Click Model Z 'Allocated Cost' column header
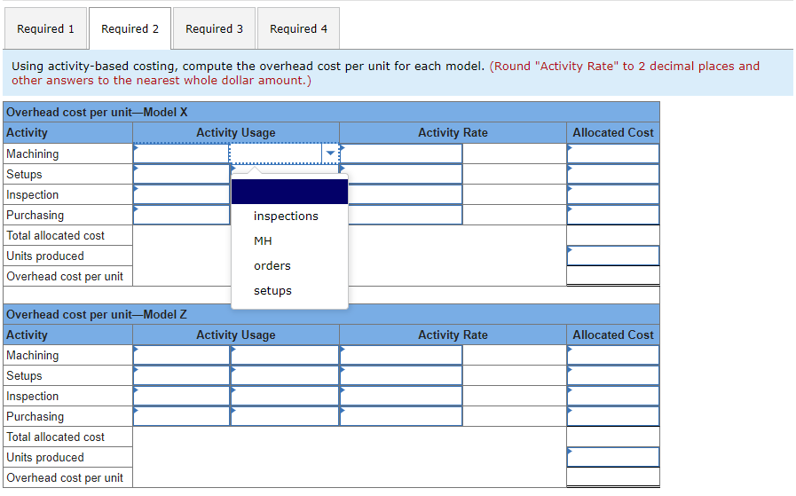The width and height of the screenshot is (796, 496). pos(613,335)
